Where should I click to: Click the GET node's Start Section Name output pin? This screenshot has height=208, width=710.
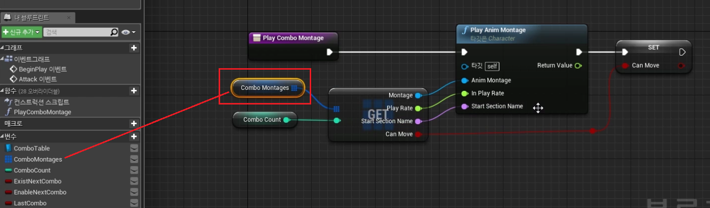click(x=418, y=121)
